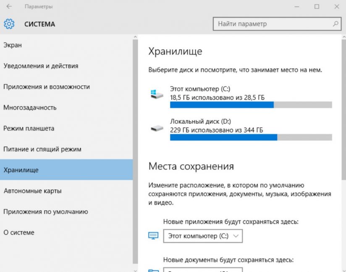Image resolution: width=346 pixels, height=272 pixels.
Task: Click "229 ГБ использовано из 344 ГБ" text
Action: [x=217, y=130]
